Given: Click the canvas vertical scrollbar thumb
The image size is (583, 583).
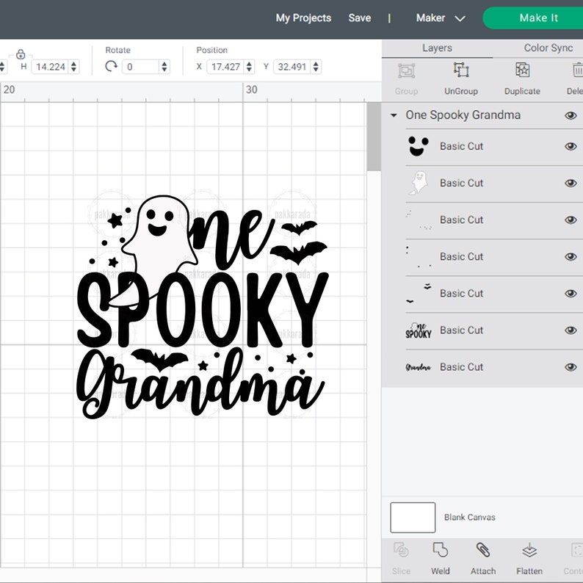Looking at the screenshot, I should click(x=373, y=137).
